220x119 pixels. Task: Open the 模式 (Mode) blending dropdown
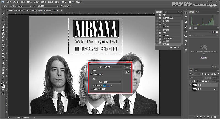111,82
